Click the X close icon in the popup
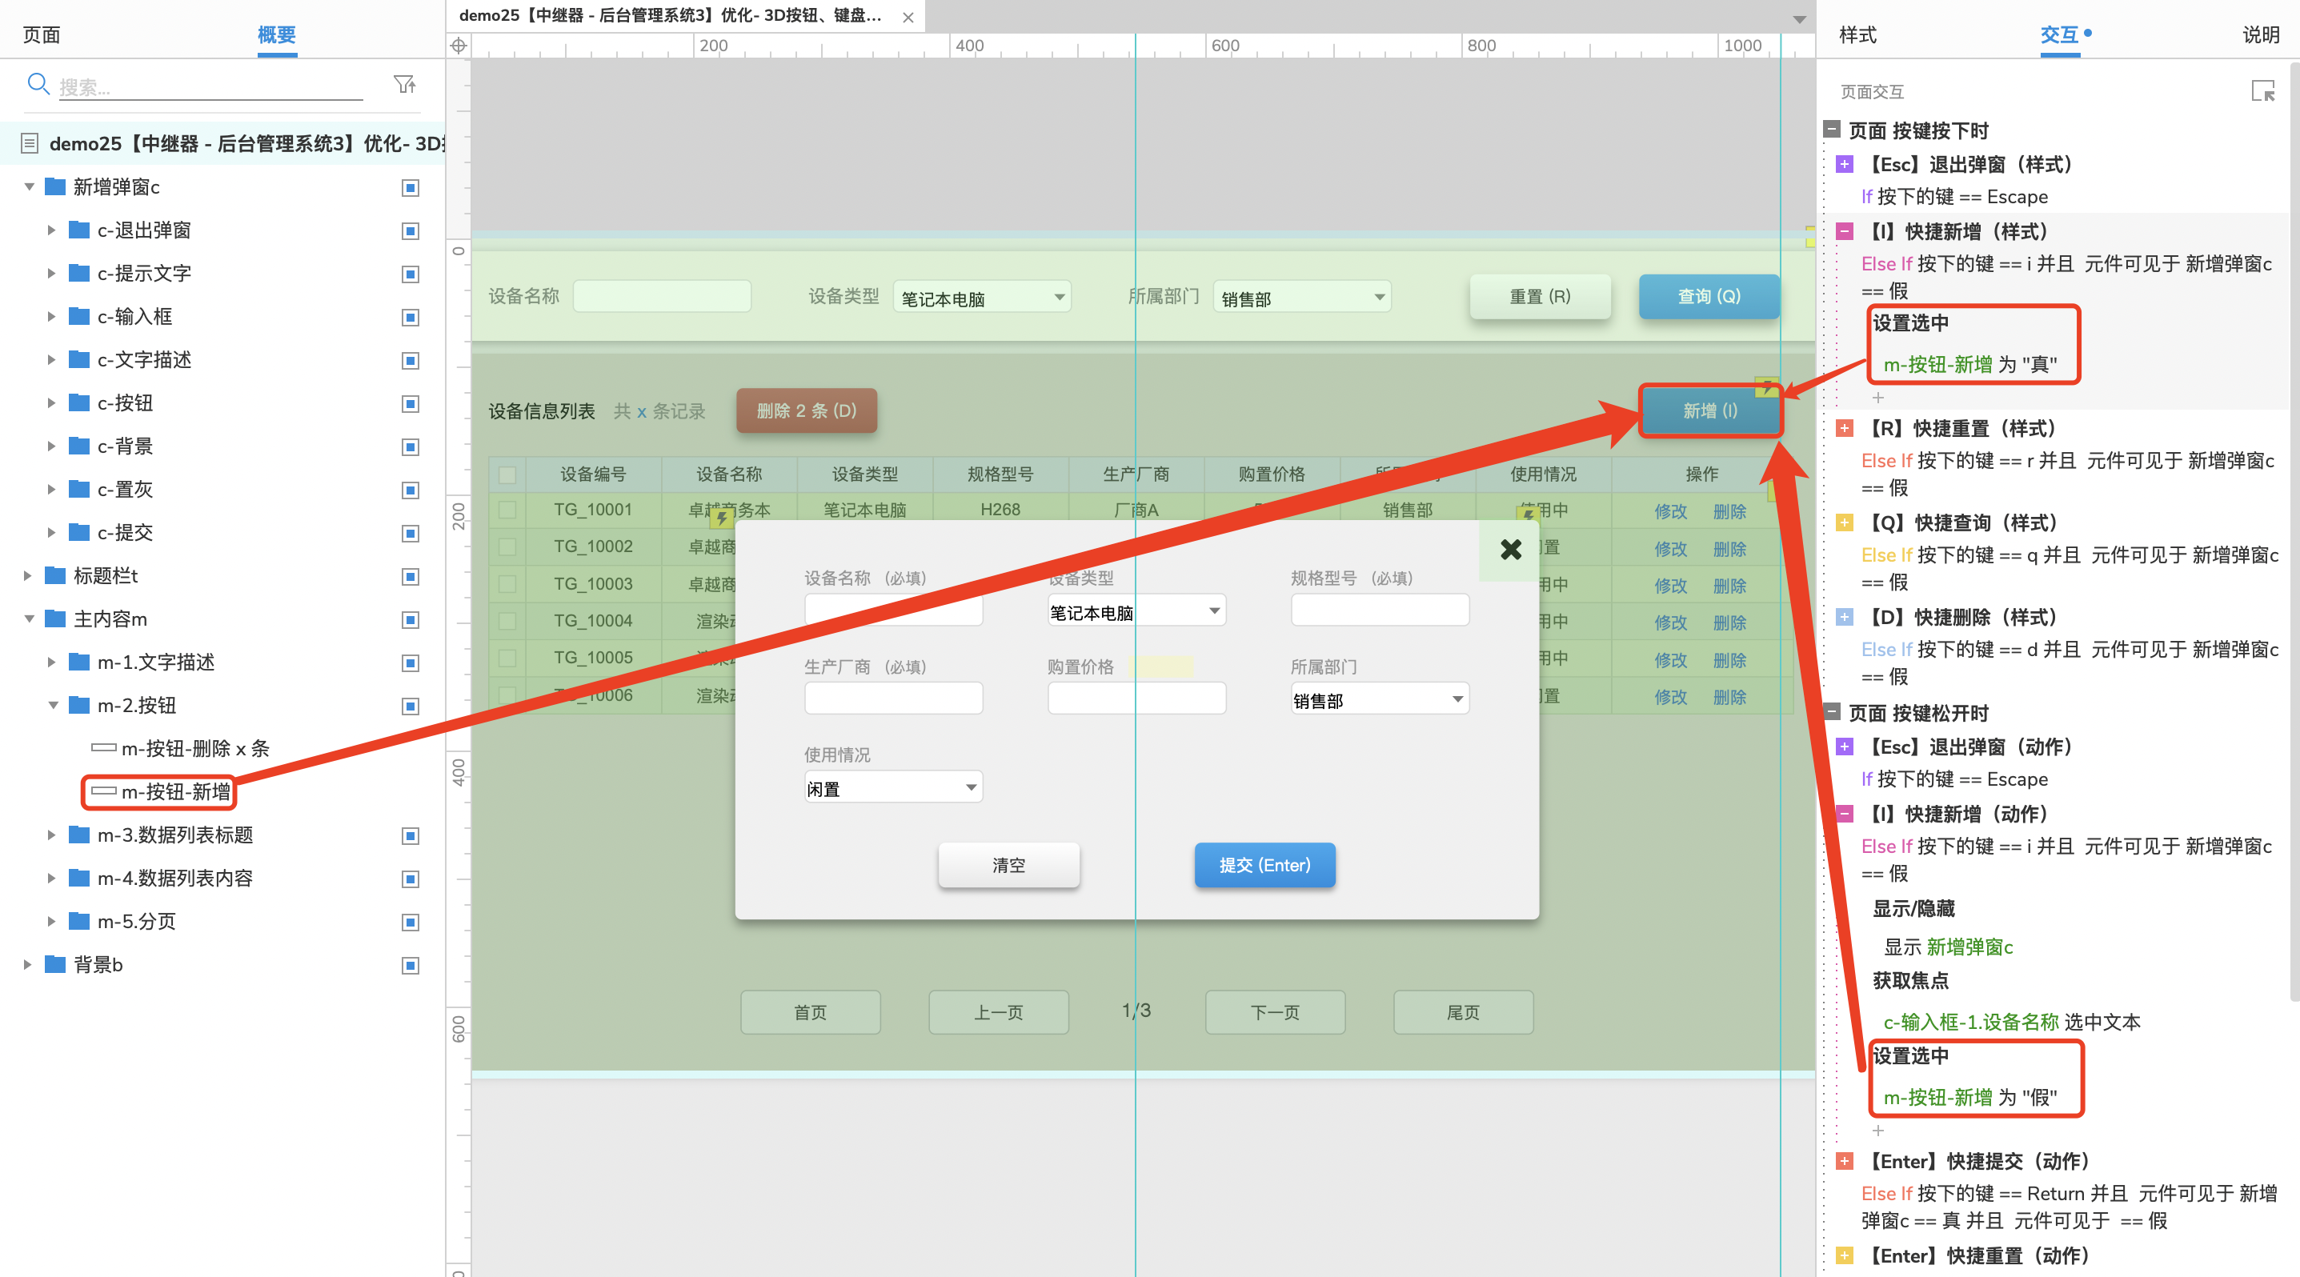This screenshot has width=2300, height=1277. tap(1511, 549)
